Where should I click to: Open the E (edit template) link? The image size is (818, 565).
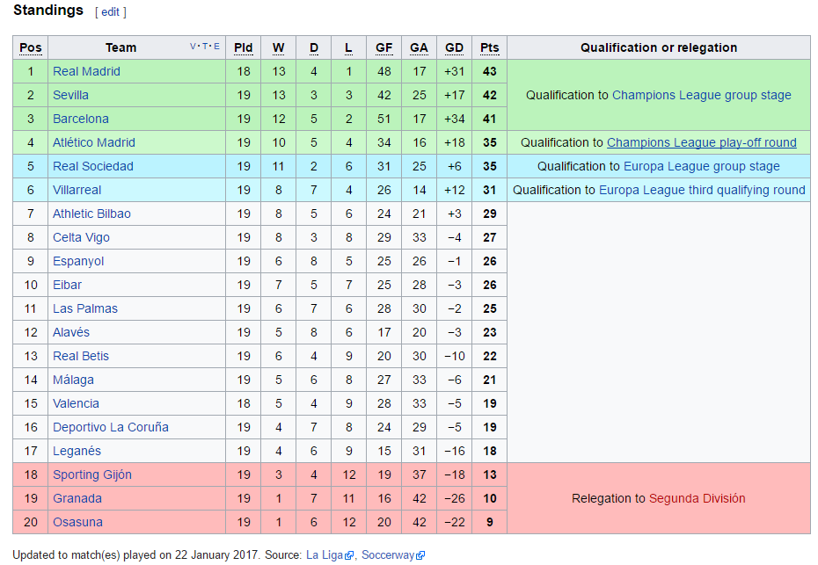click(216, 47)
